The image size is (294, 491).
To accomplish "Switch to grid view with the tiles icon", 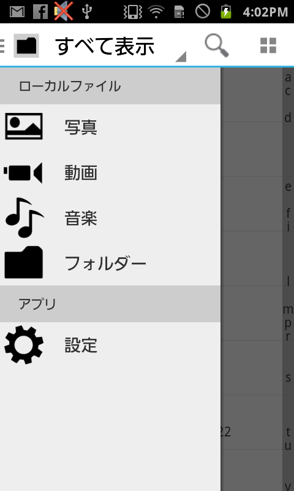I will click(268, 45).
